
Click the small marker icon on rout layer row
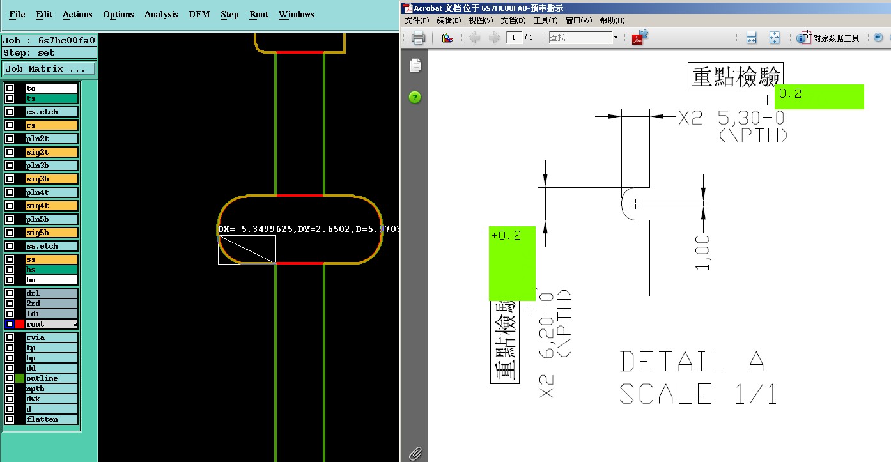coord(75,324)
